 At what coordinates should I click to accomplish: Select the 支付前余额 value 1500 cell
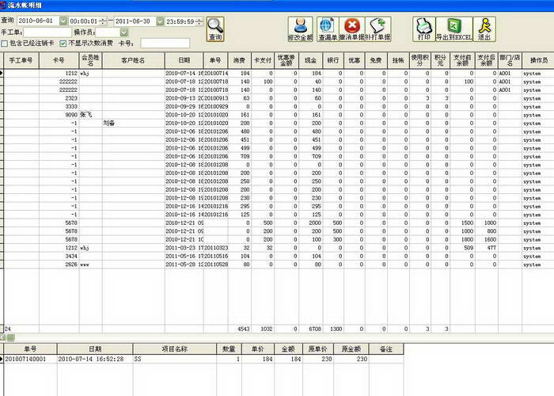pyautogui.click(x=462, y=223)
